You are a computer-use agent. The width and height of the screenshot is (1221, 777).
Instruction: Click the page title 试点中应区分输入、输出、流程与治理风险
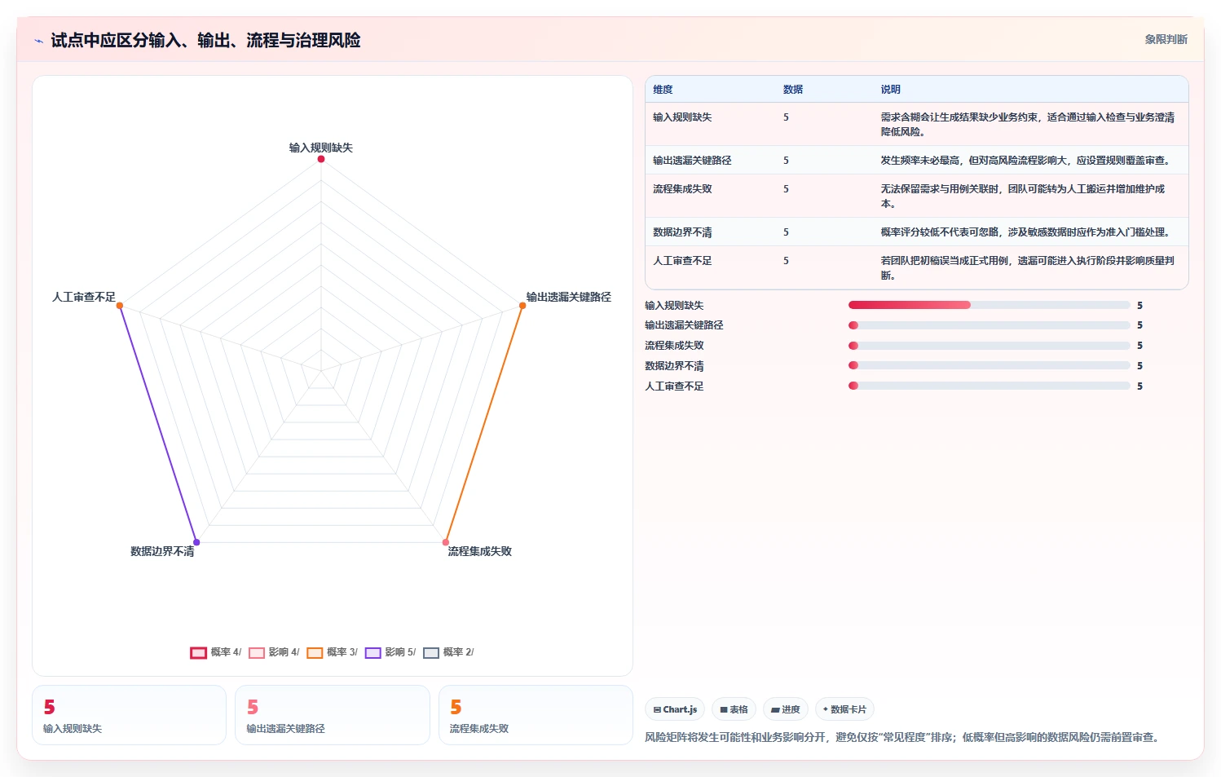205,40
